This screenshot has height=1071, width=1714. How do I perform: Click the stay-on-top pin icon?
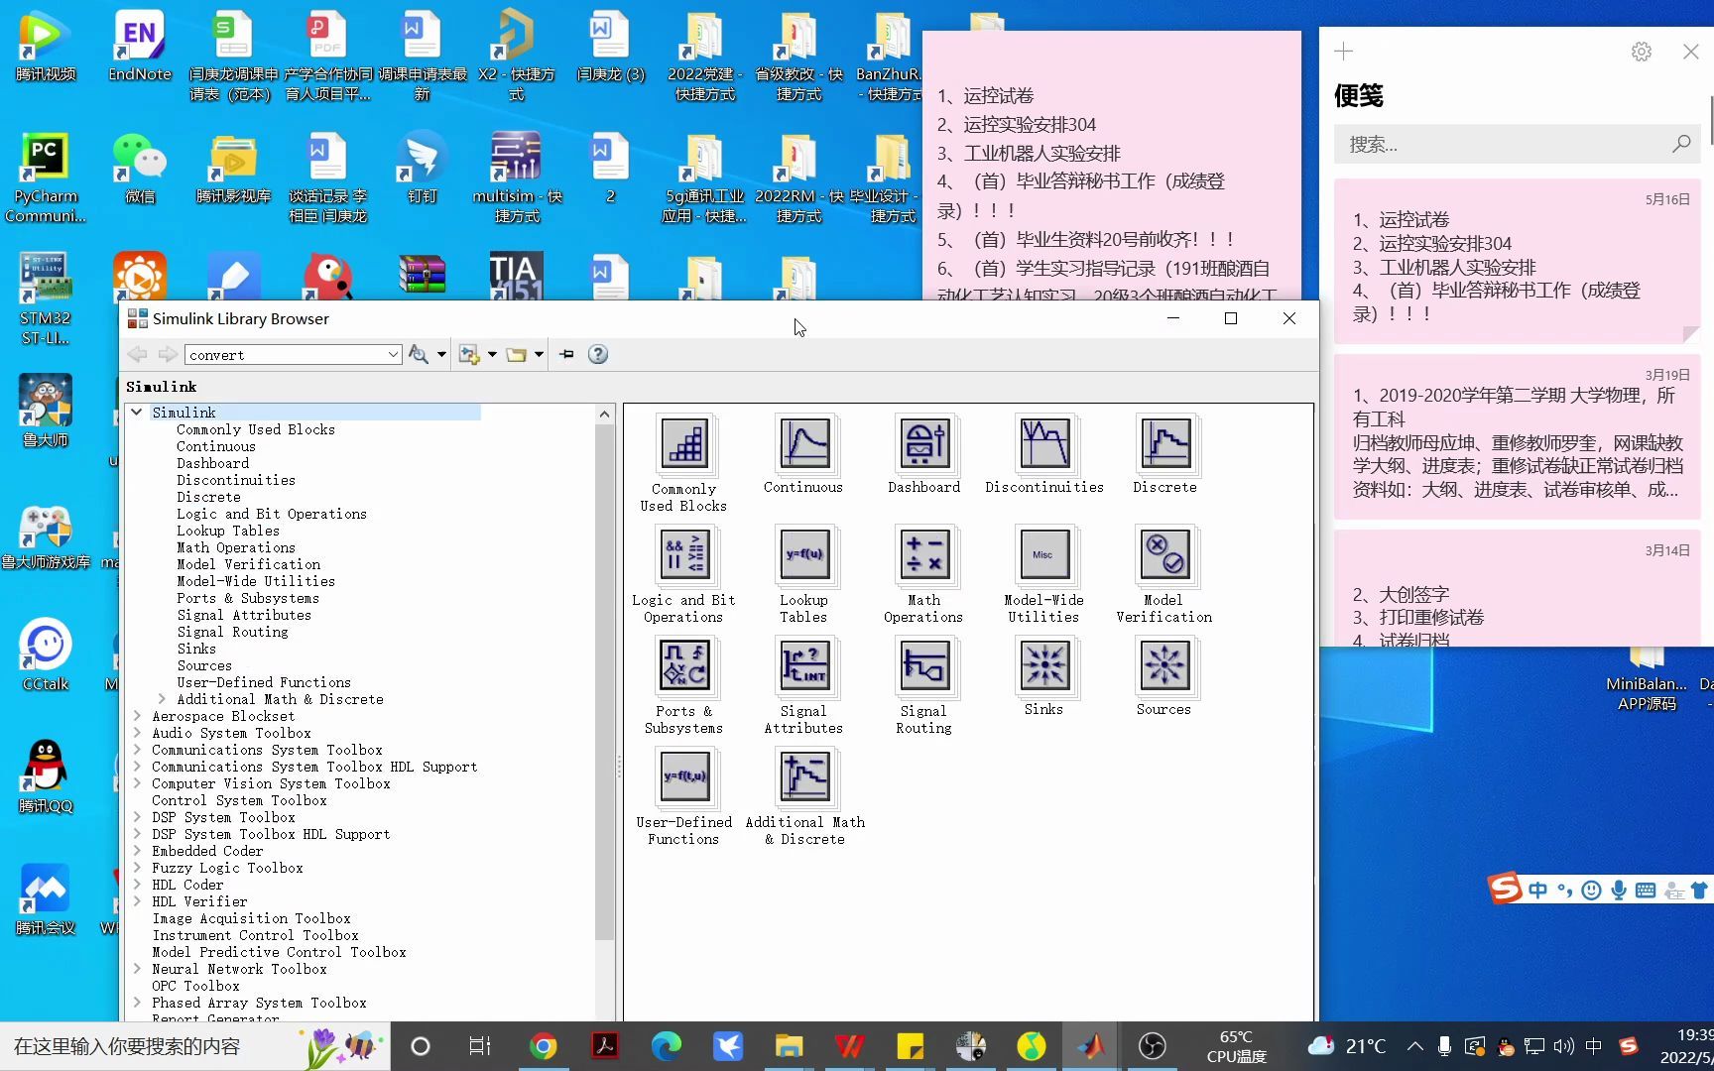566,354
